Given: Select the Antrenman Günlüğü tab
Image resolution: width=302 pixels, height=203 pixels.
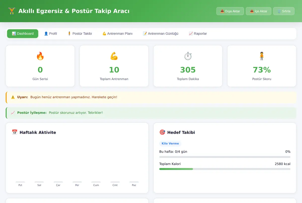Looking at the screenshot, I should [x=161, y=33].
